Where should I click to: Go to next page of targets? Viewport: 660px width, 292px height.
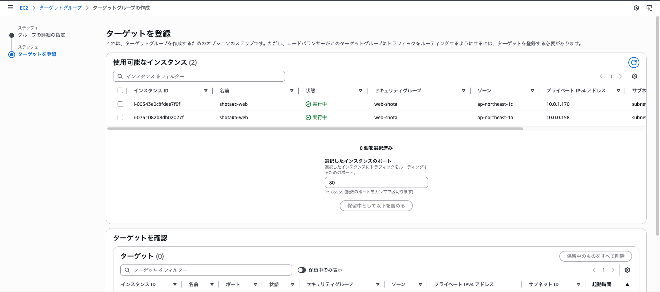pyautogui.click(x=613, y=270)
